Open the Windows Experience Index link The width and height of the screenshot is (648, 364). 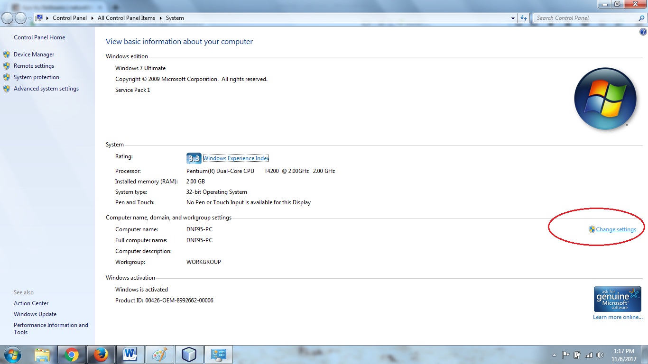tap(236, 158)
